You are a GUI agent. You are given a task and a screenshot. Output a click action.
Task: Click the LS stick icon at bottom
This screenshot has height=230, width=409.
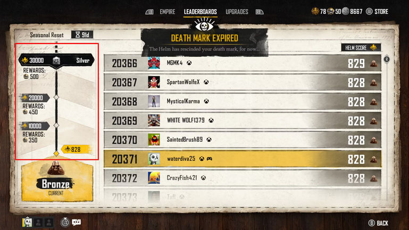65,223
